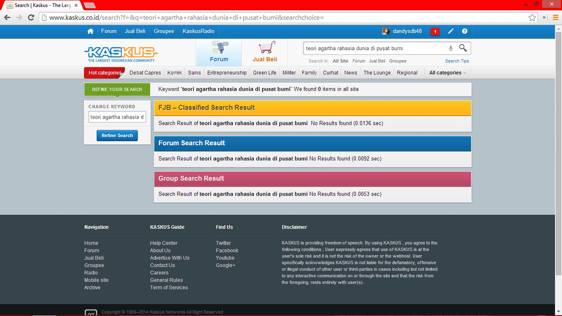Set search scope to Jual Beli

377,61
